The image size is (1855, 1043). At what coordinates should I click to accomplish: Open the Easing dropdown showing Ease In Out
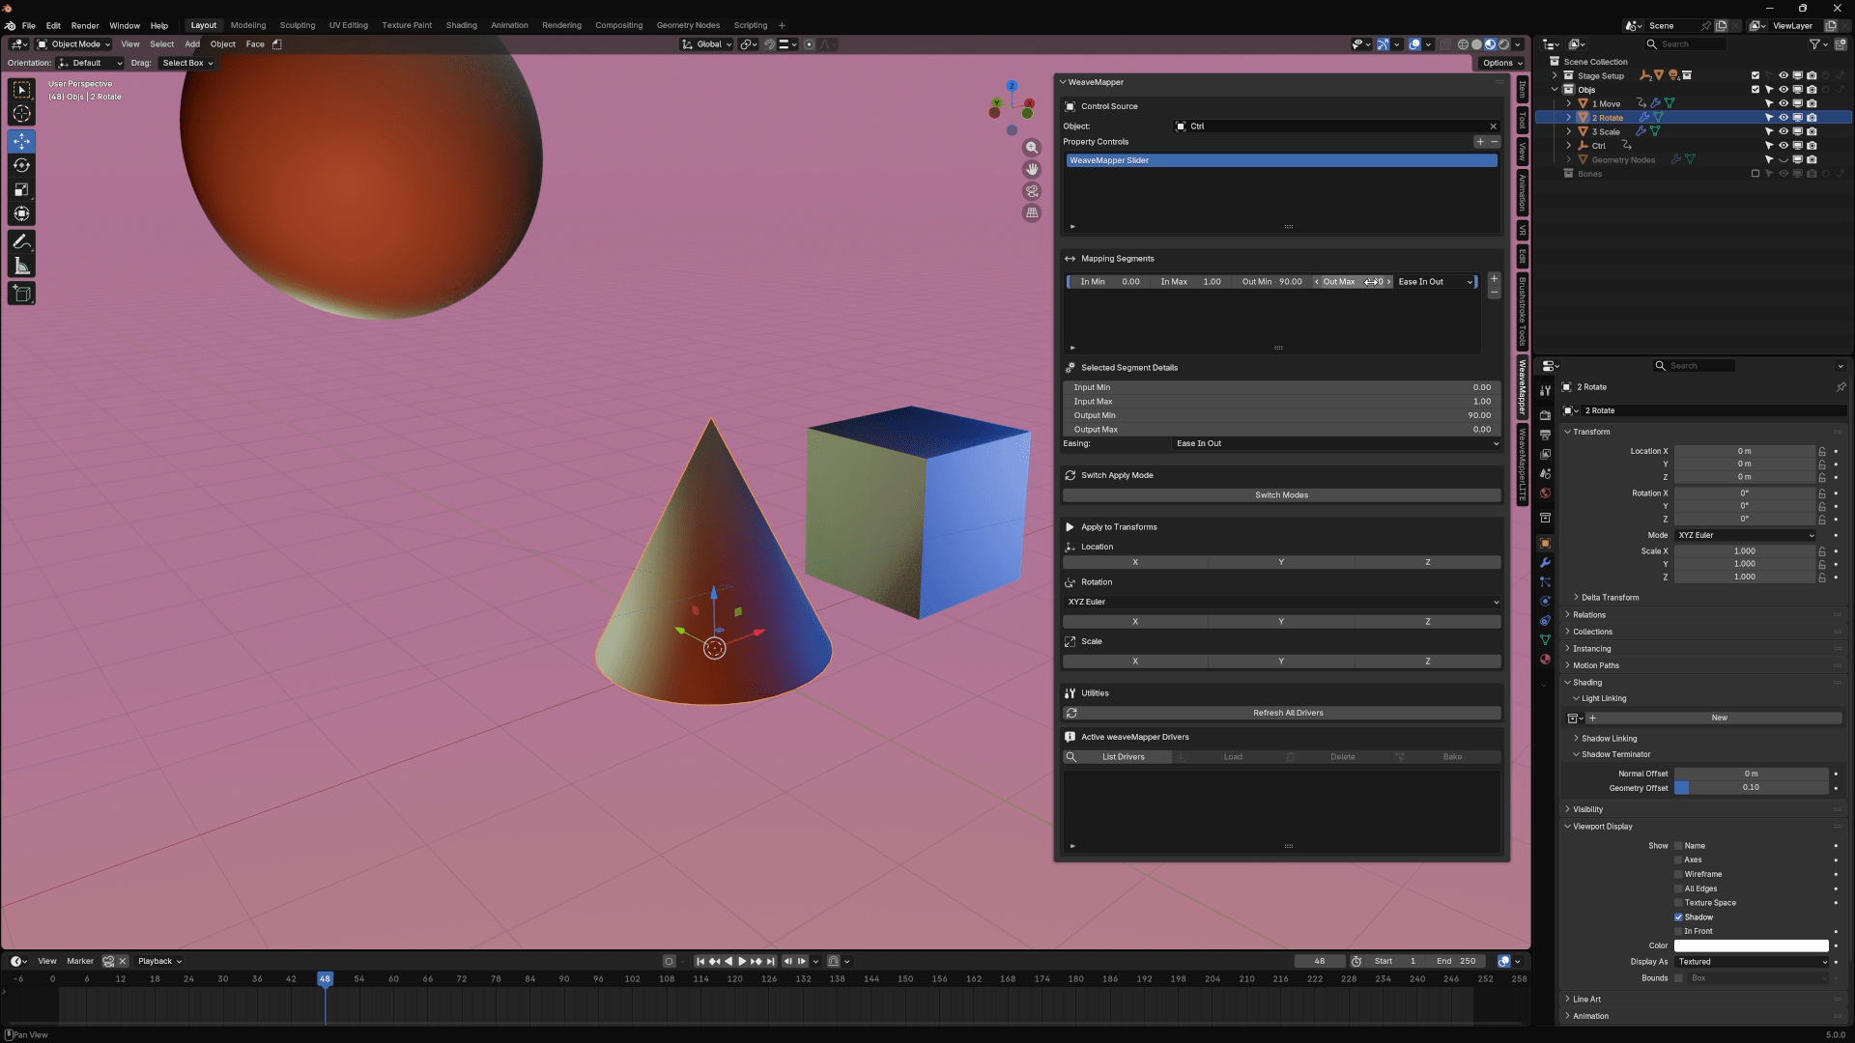pyautogui.click(x=1336, y=443)
